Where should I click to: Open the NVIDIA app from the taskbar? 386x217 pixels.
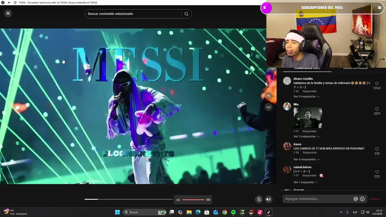242,212
